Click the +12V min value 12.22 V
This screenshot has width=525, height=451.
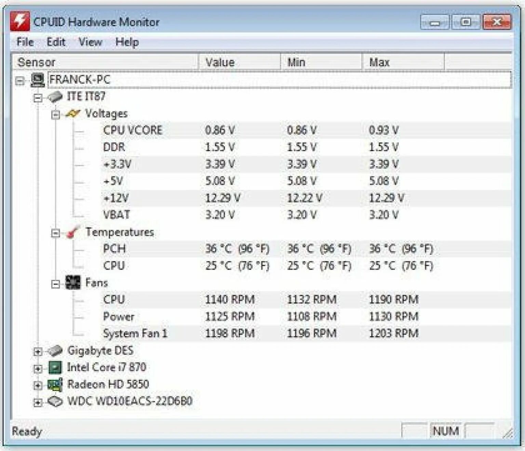(x=305, y=198)
